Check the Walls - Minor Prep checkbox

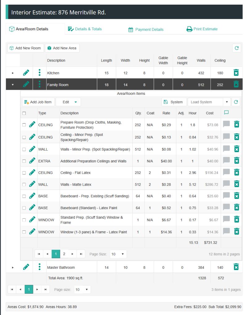click(24, 149)
